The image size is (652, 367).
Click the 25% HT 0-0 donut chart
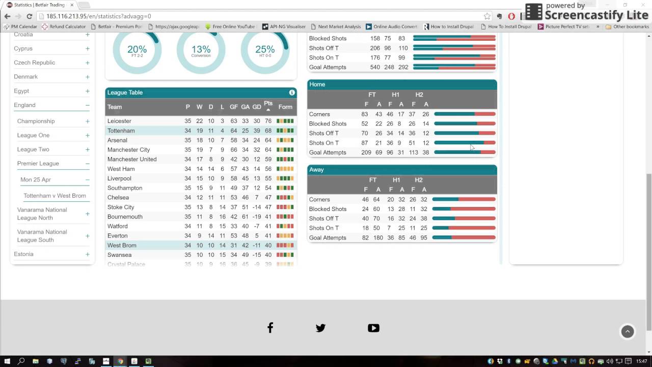(x=265, y=50)
